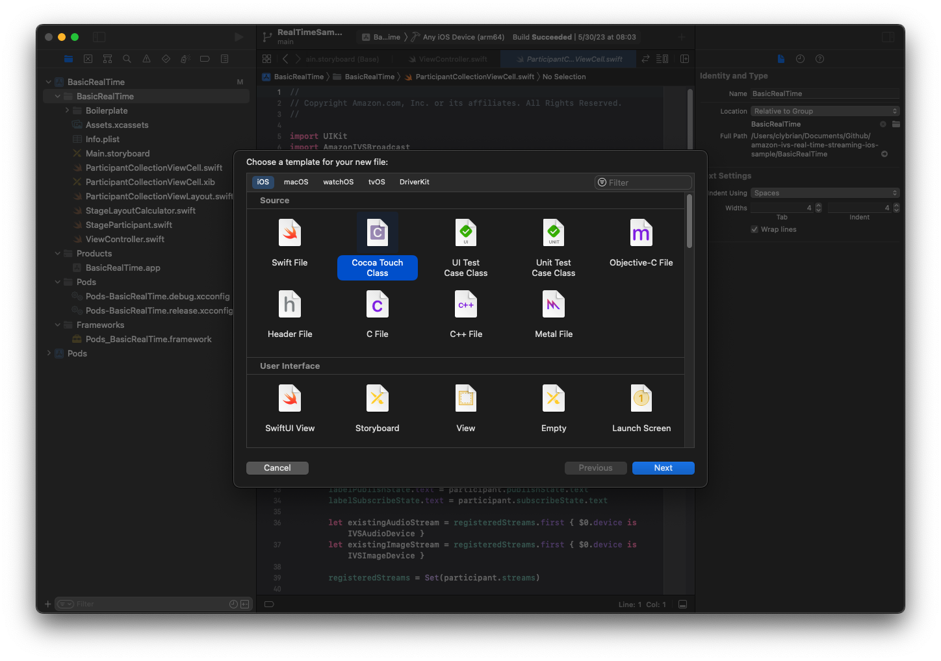Pick the UI Test Case Class template

(465, 247)
